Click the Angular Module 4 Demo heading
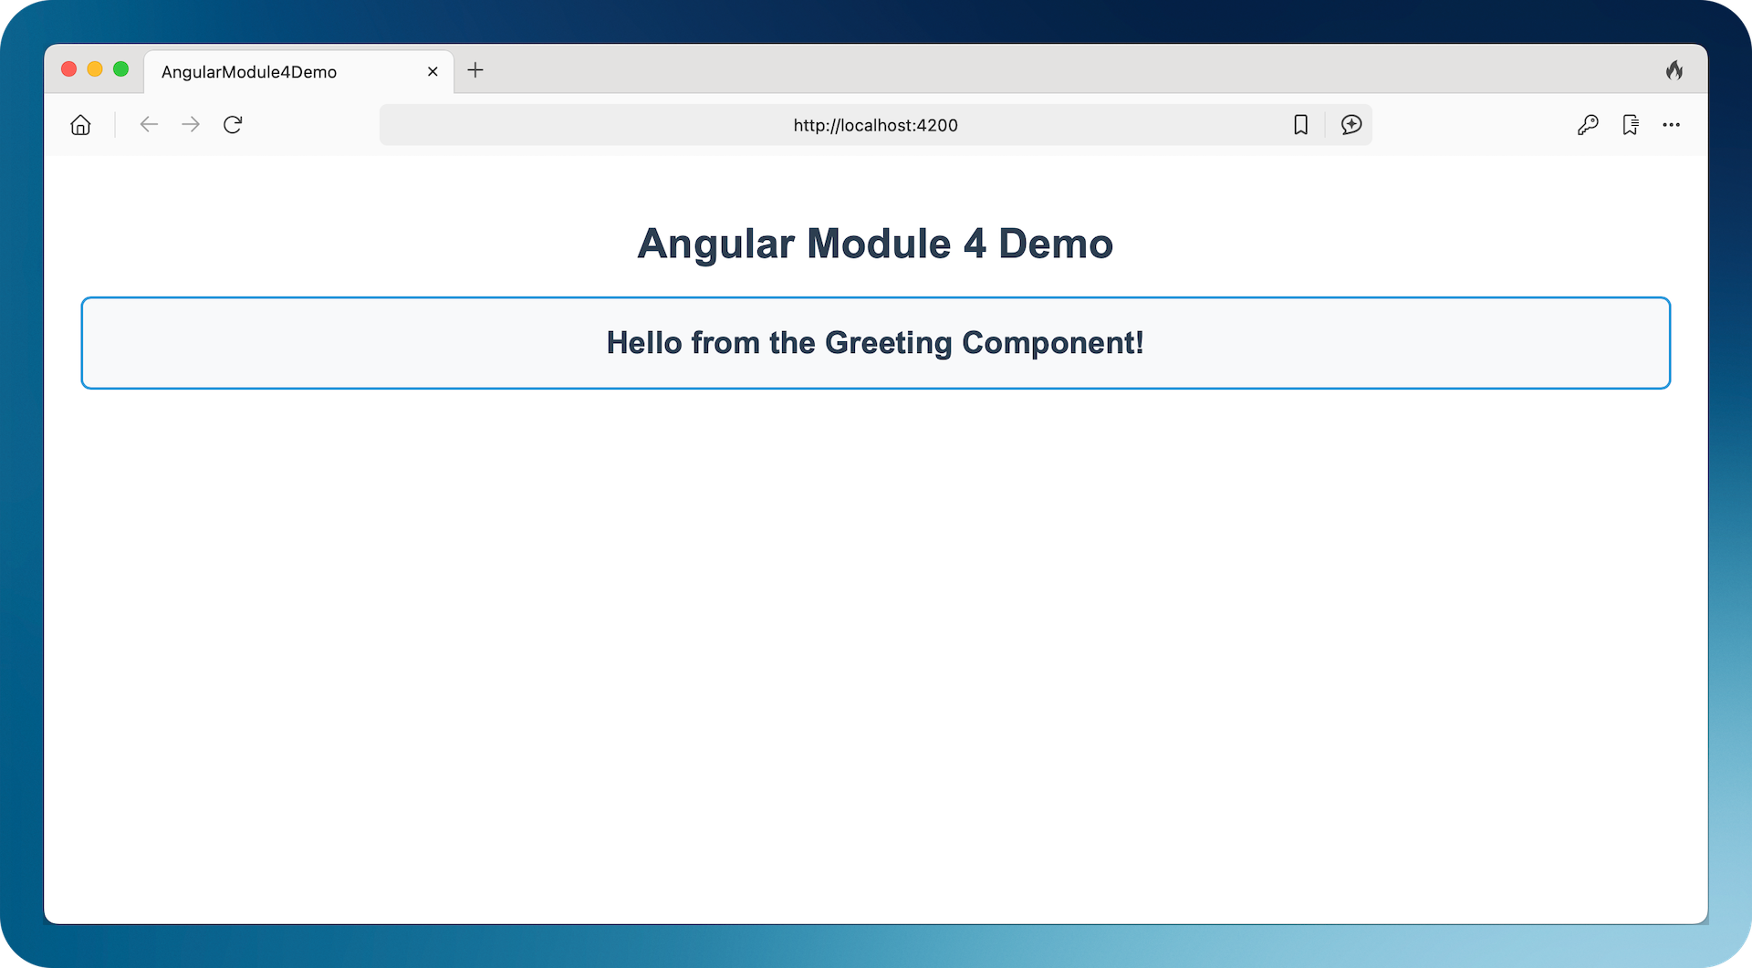 coord(875,244)
